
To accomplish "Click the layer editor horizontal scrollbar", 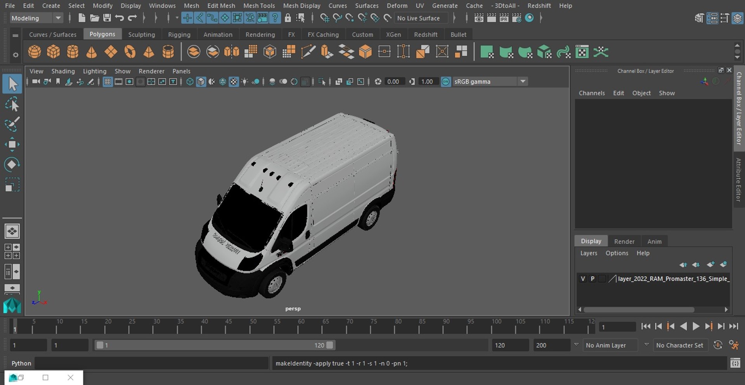I will (x=639, y=310).
